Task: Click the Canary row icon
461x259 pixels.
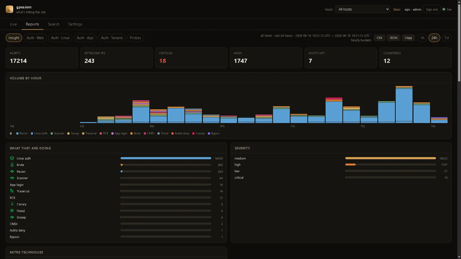Action: (x=12, y=204)
